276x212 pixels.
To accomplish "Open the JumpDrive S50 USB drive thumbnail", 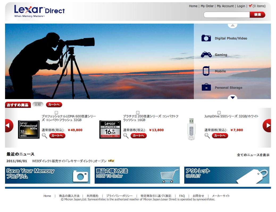I will 191,129.
